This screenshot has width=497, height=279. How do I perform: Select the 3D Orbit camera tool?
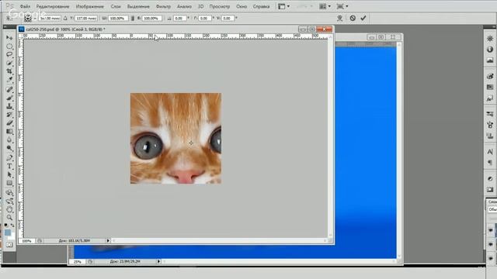(9, 201)
